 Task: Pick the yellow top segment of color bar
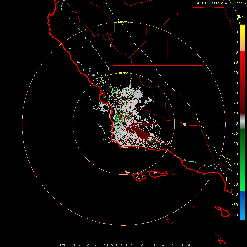(x=242, y=38)
